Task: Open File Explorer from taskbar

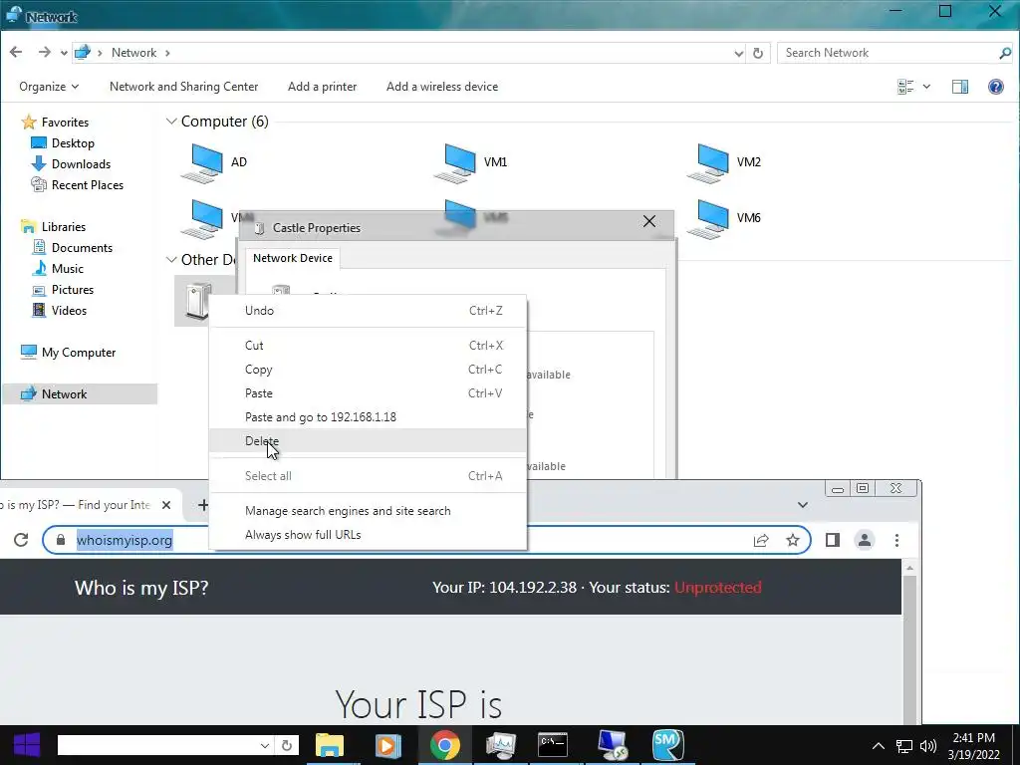Action: click(x=329, y=745)
